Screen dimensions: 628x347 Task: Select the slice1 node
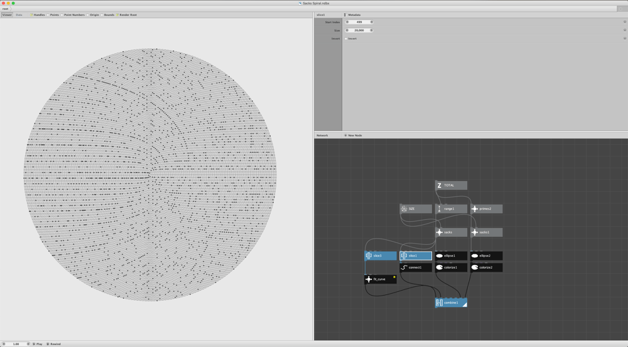tap(416, 256)
